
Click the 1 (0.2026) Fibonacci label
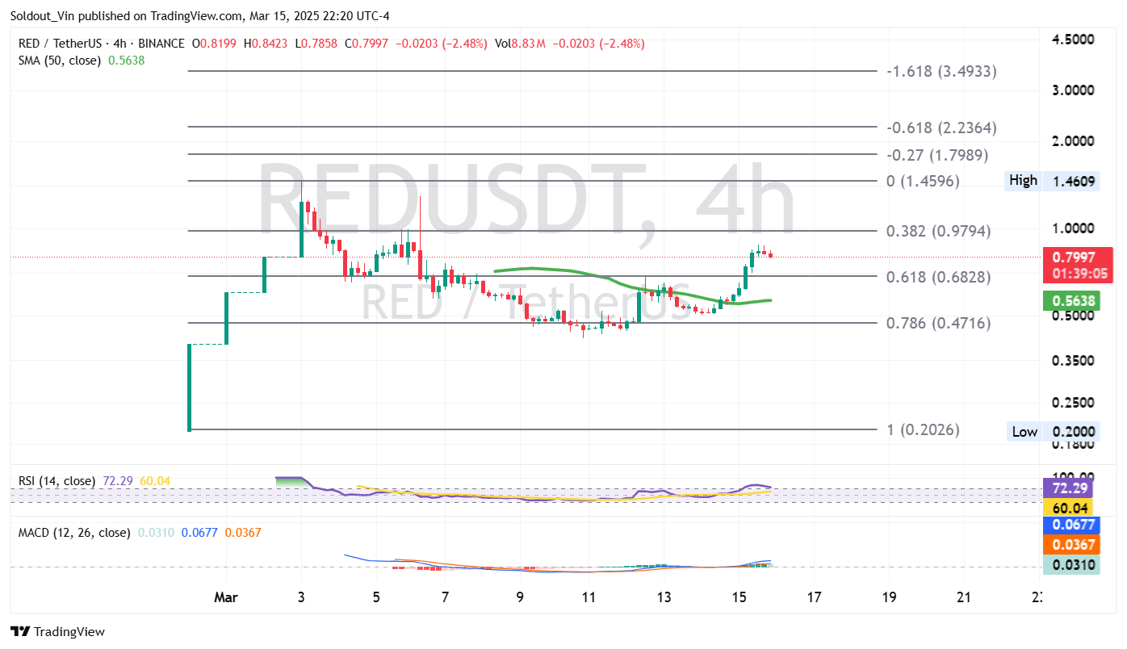(x=923, y=429)
